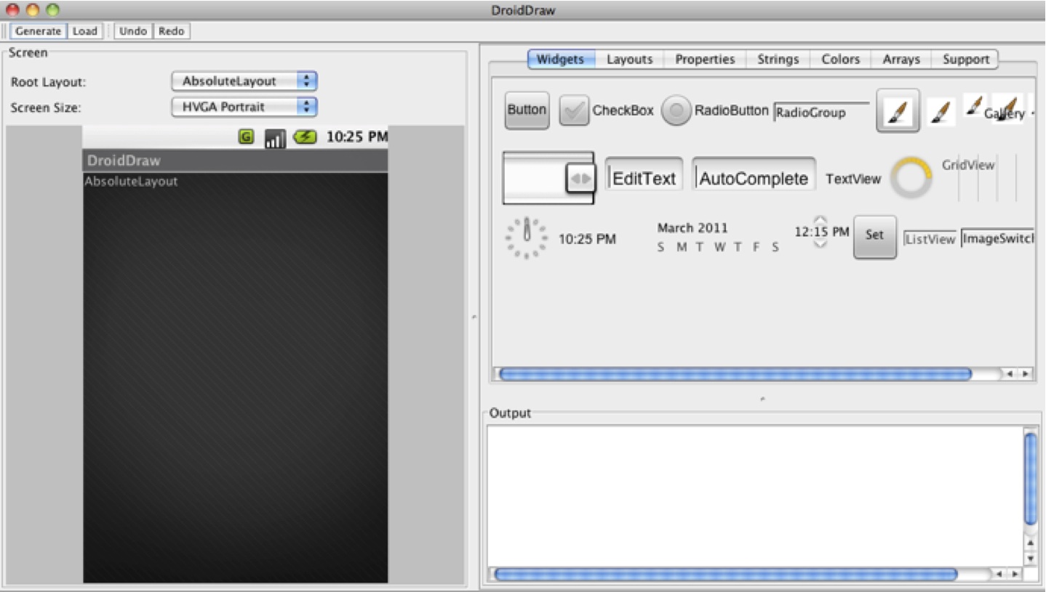Select the AutoComplete widget

(x=754, y=174)
